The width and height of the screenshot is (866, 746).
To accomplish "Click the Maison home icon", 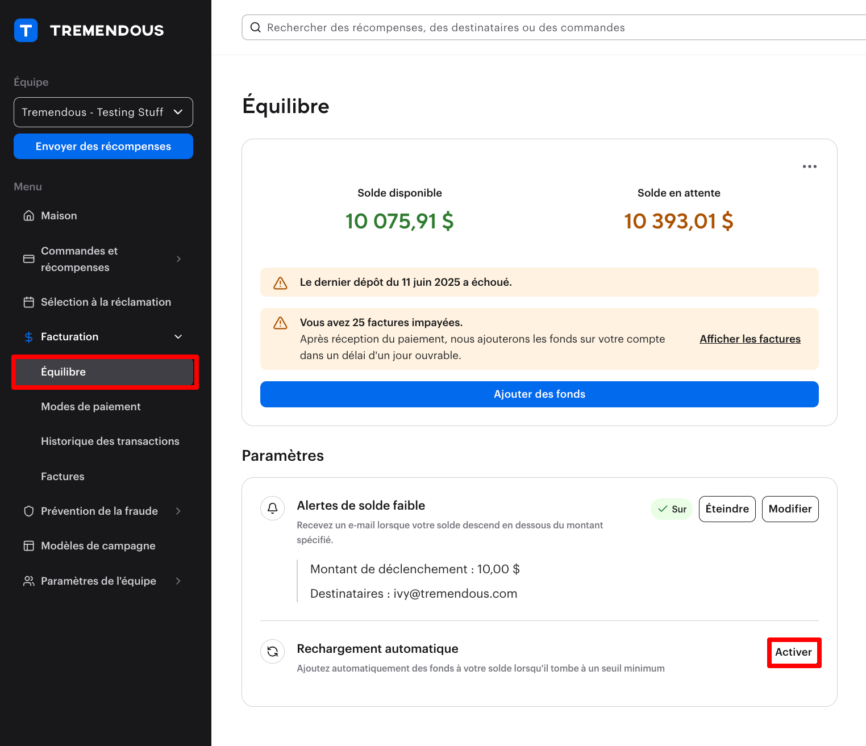I will click(28, 216).
